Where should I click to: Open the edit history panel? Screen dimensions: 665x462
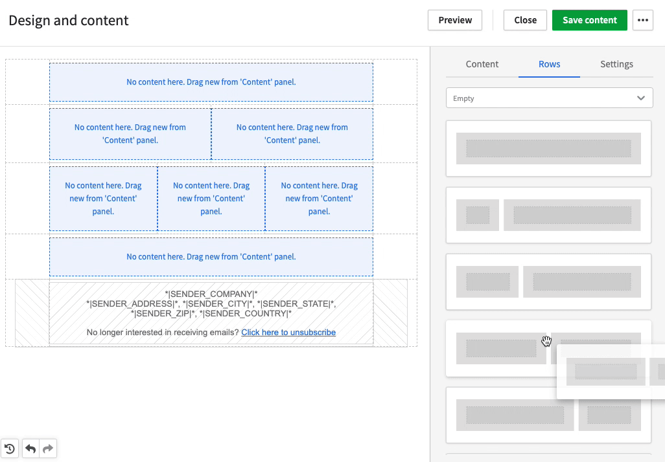point(10,448)
